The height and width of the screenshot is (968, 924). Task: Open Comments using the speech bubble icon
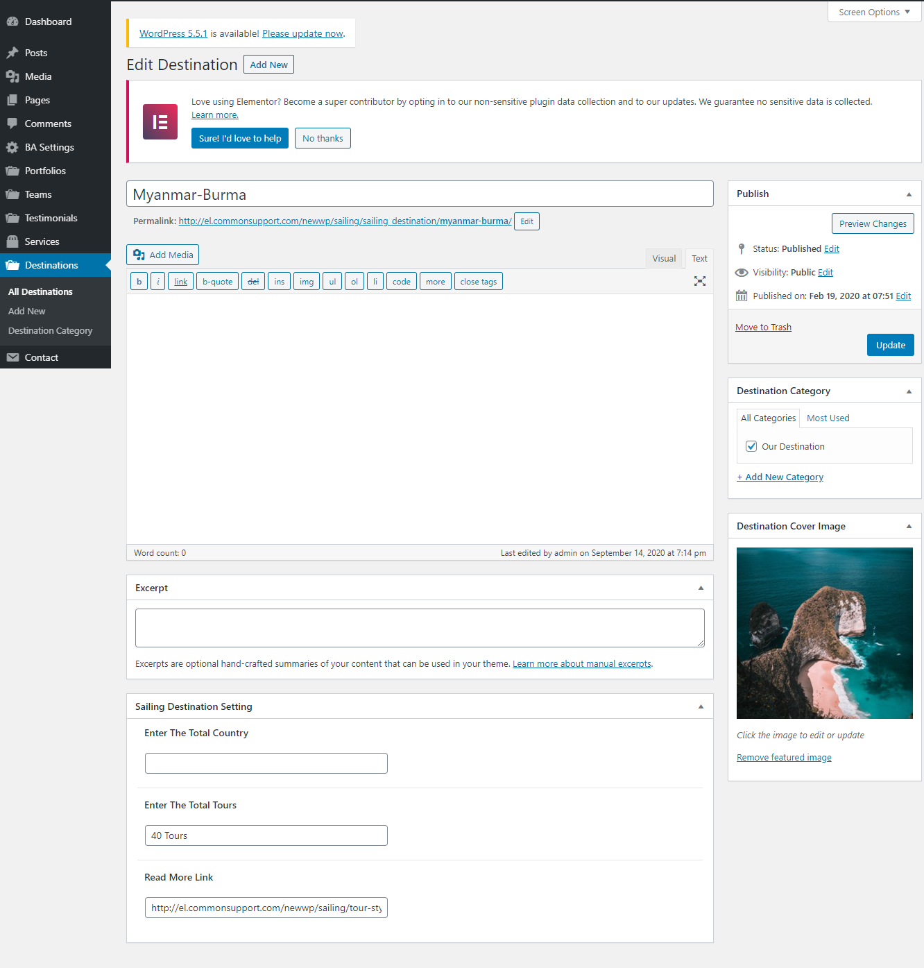(12, 124)
